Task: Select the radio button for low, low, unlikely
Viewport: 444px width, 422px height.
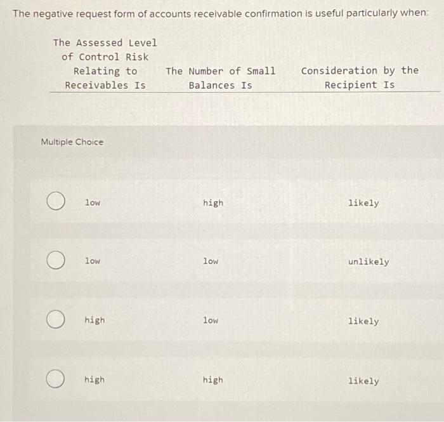Action: [x=56, y=260]
